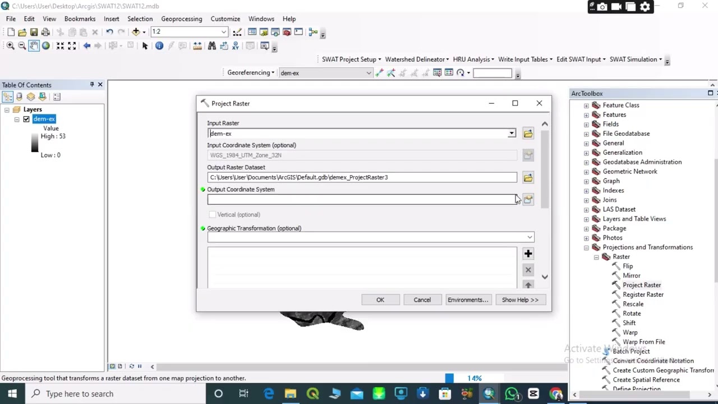
Task: Save the map with the floppy disk icon
Action: [x=34, y=32]
